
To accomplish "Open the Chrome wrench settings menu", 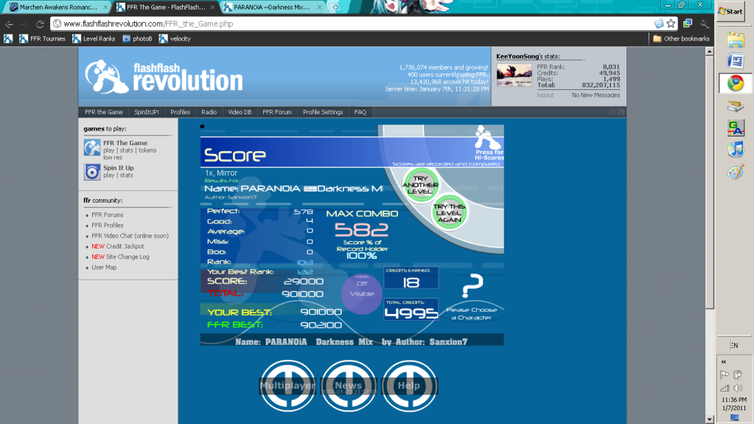I will click(703, 24).
